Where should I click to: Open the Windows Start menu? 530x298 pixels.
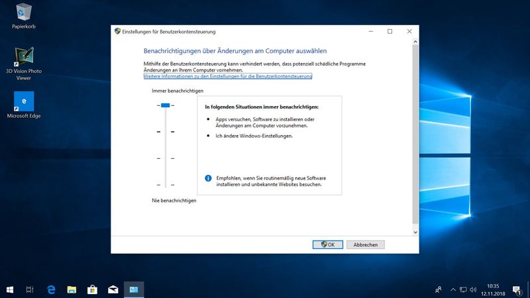pos(10,289)
